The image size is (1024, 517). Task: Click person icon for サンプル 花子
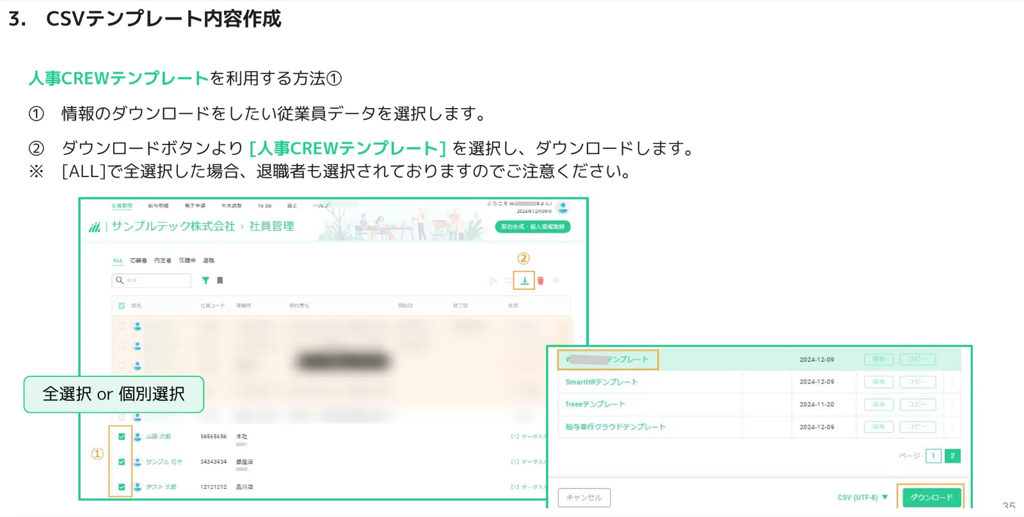tap(137, 461)
